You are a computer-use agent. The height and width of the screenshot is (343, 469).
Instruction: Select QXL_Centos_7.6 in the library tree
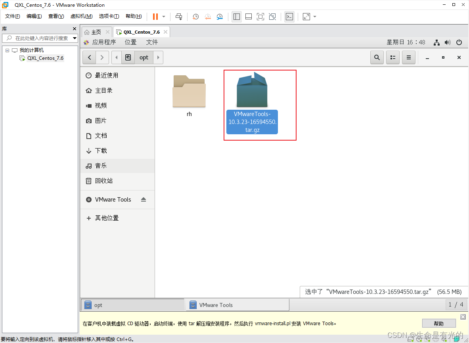45,58
